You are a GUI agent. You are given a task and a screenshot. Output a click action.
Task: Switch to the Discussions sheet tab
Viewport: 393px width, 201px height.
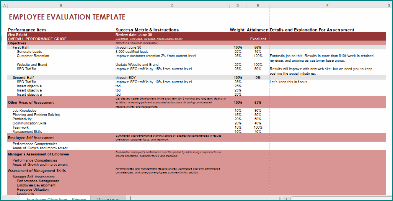coord(109,199)
